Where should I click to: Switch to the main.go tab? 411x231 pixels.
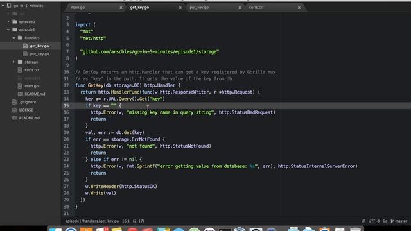78,8
